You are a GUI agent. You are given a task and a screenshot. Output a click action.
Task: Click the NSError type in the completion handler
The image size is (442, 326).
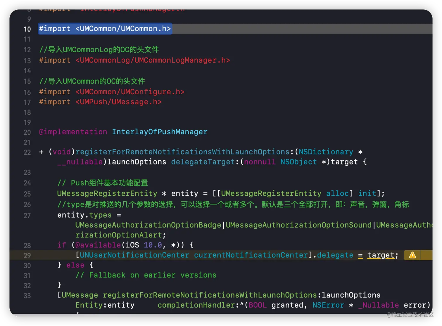pos(328,305)
